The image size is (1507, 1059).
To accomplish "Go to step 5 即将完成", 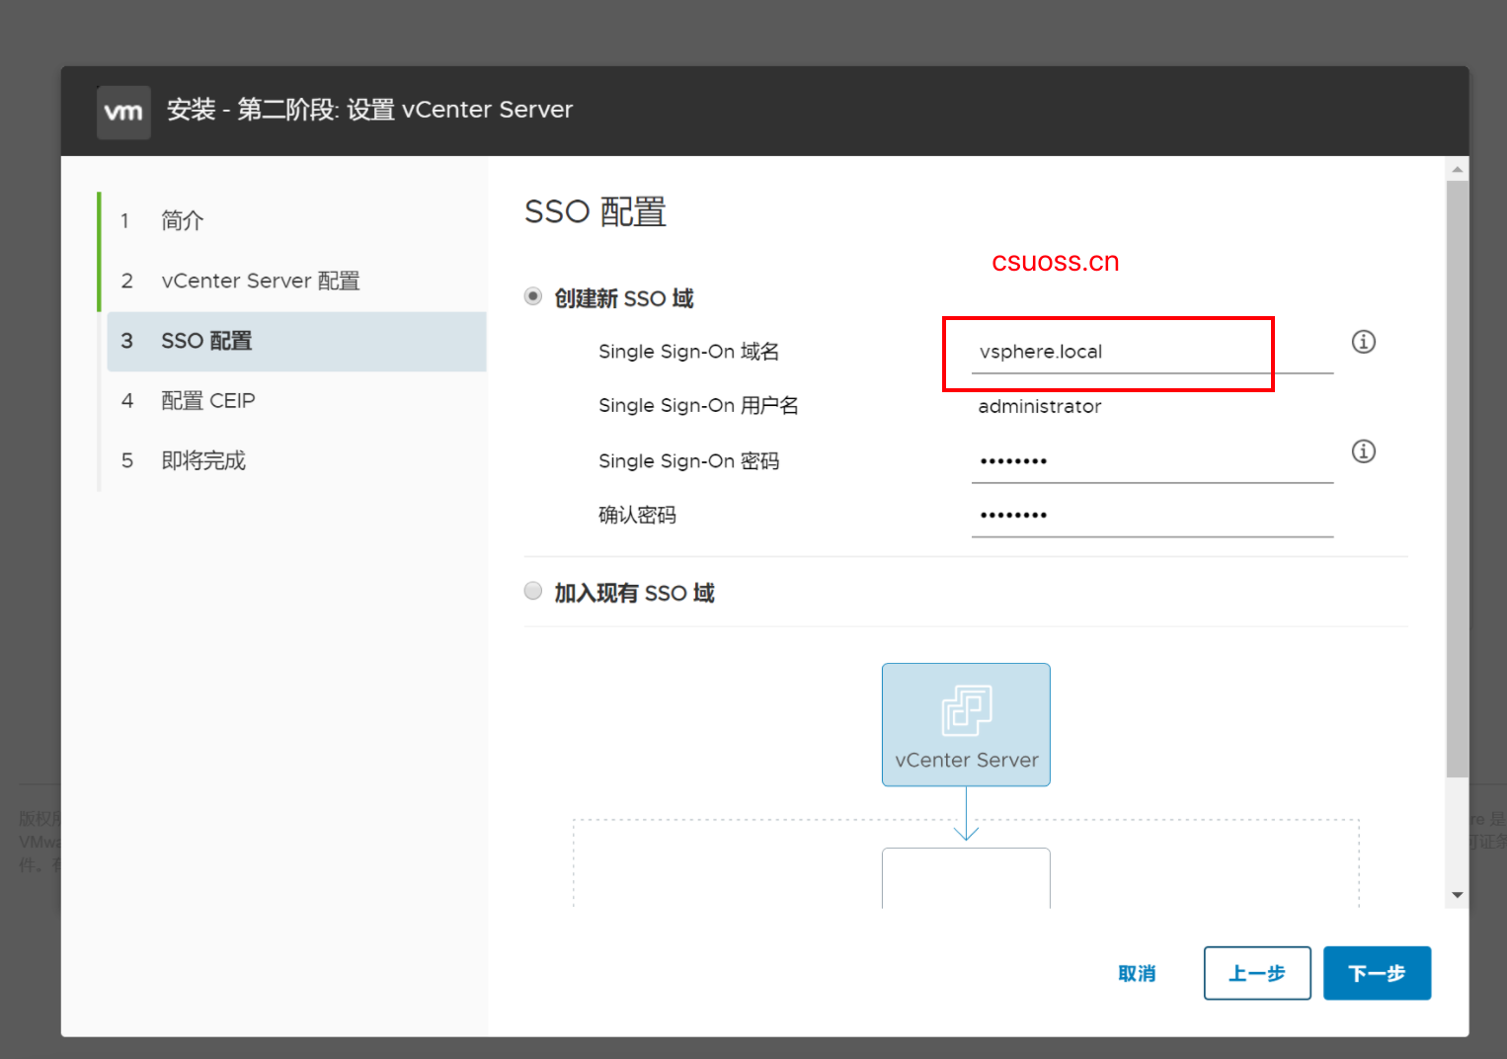I will tap(296, 461).
